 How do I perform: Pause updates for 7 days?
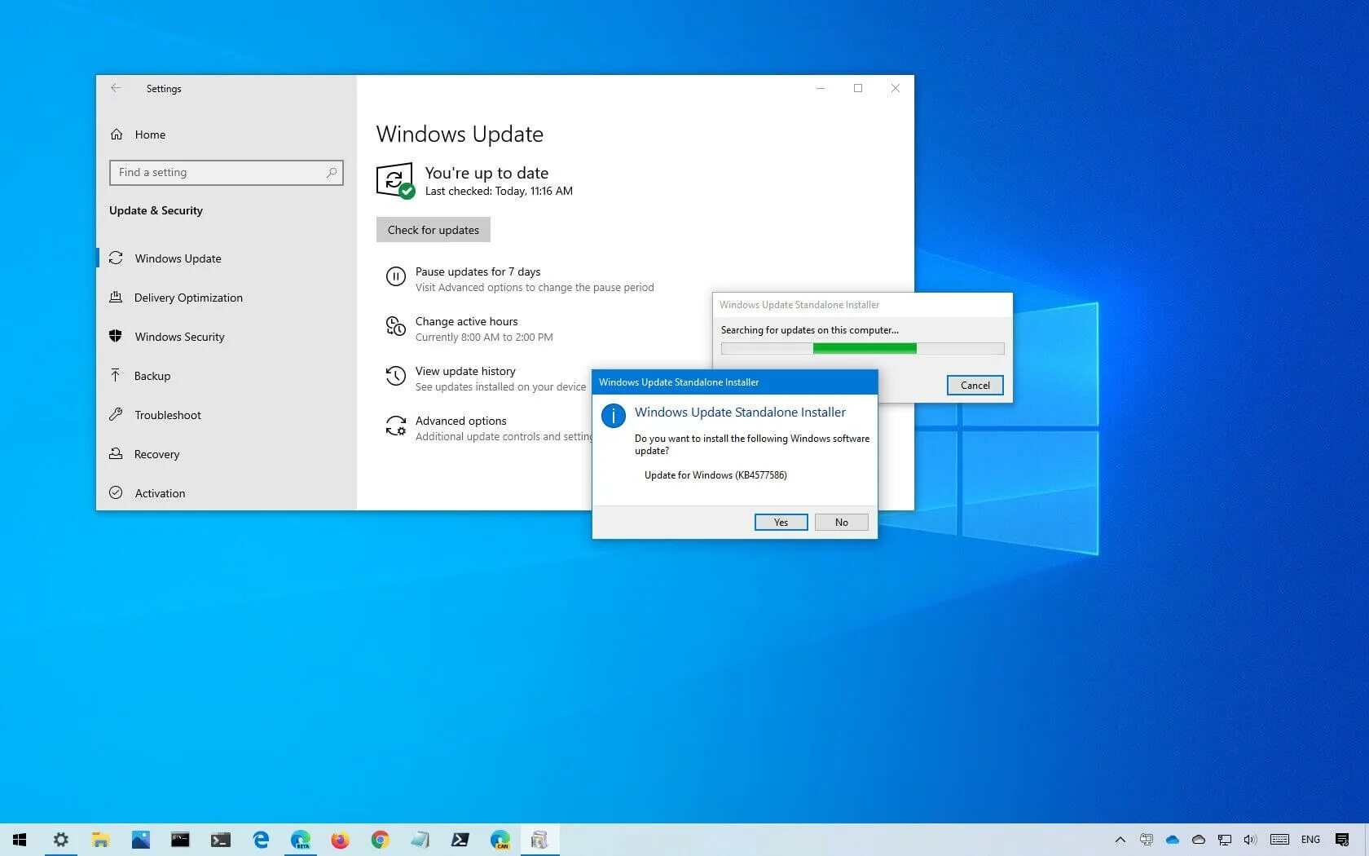point(478,271)
